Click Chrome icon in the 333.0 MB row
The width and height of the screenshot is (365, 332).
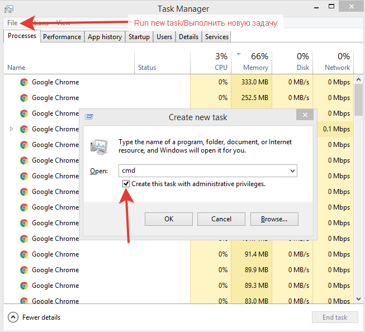click(24, 82)
